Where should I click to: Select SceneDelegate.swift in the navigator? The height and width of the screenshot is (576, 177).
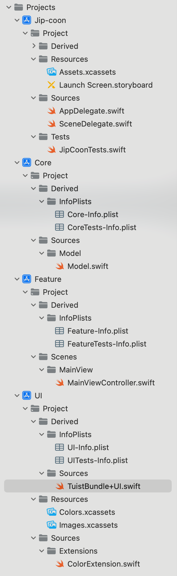(x=96, y=124)
